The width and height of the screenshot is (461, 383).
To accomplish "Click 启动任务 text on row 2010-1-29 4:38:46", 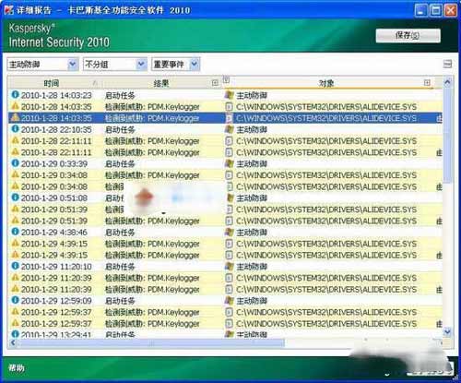I will pos(120,233).
